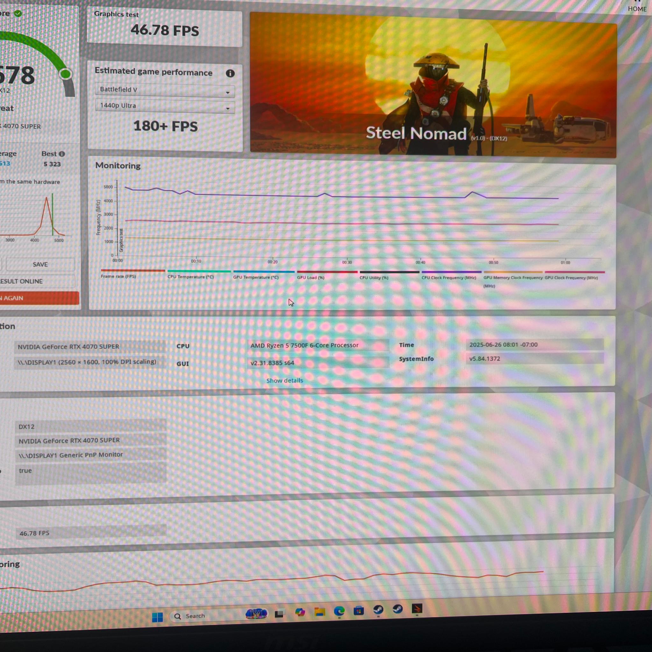The width and height of the screenshot is (652, 652).
Task: Open the Steam icon beside the 3DMark icon
Action: pyautogui.click(x=398, y=609)
